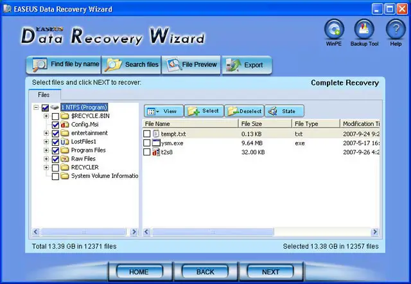Image resolution: width=411 pixels, height=284 pixels.
Task: Sort by File Type column header
Action: (x=316, y=123)
